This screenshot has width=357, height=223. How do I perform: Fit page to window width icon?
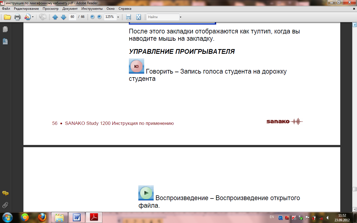(x=129, y=17)
